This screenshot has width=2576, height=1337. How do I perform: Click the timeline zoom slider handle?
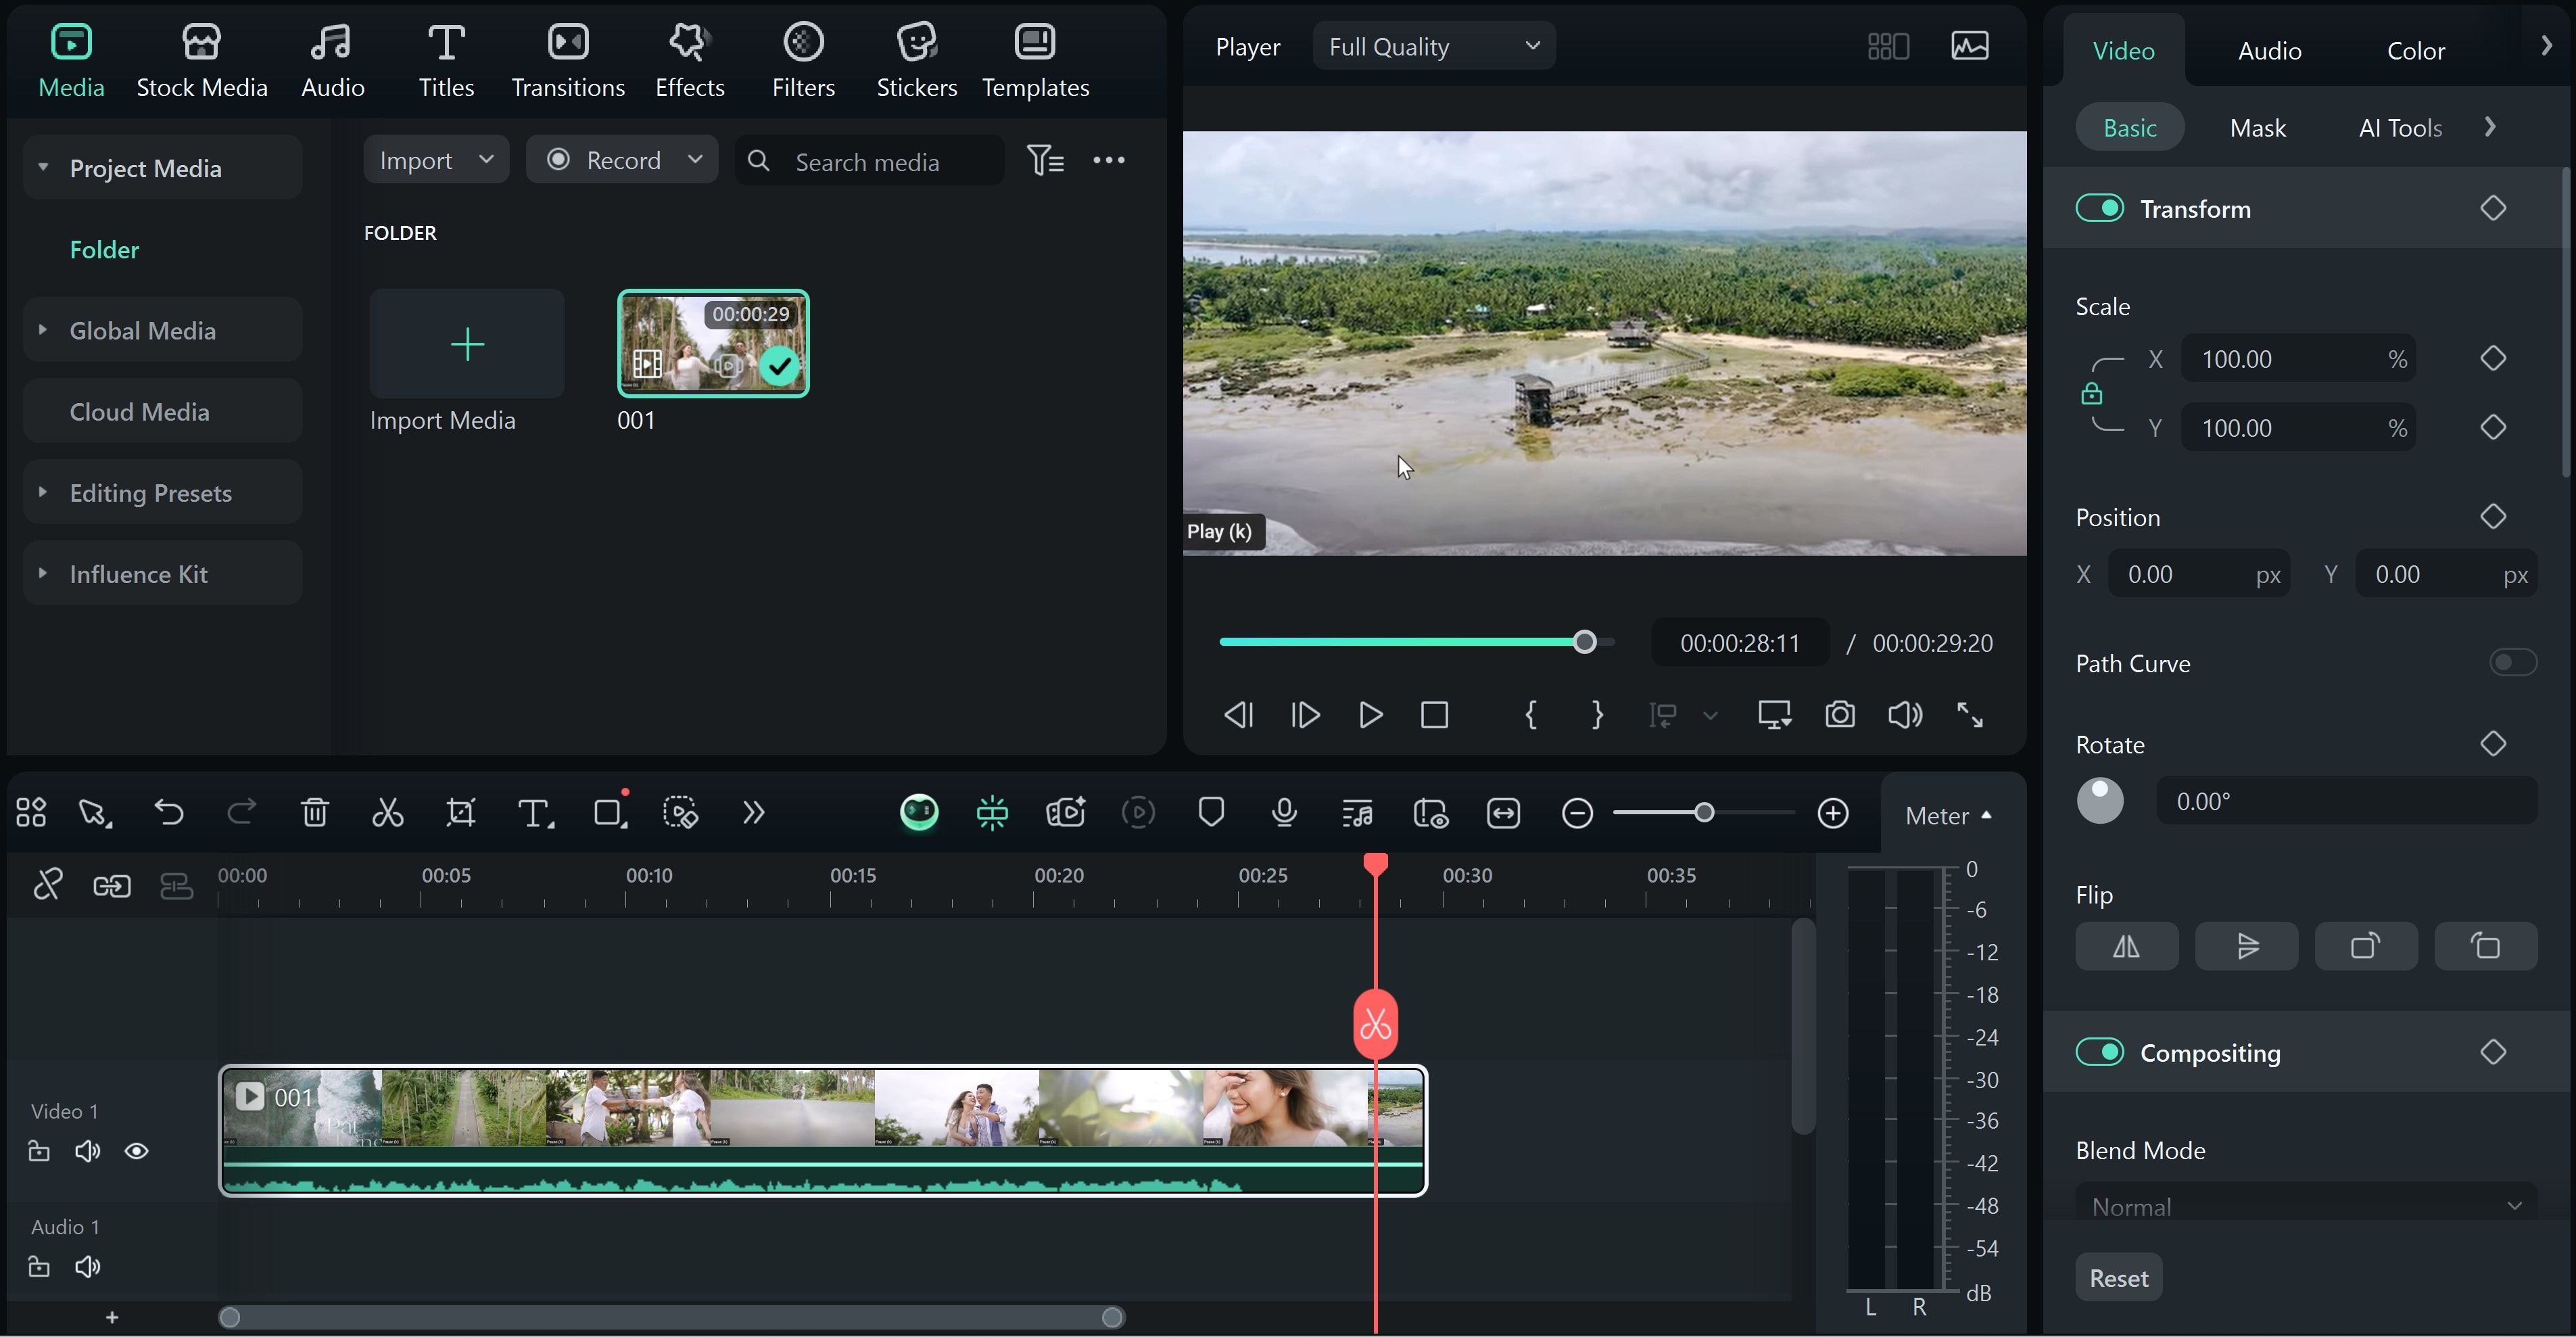tap(1704, 813)
